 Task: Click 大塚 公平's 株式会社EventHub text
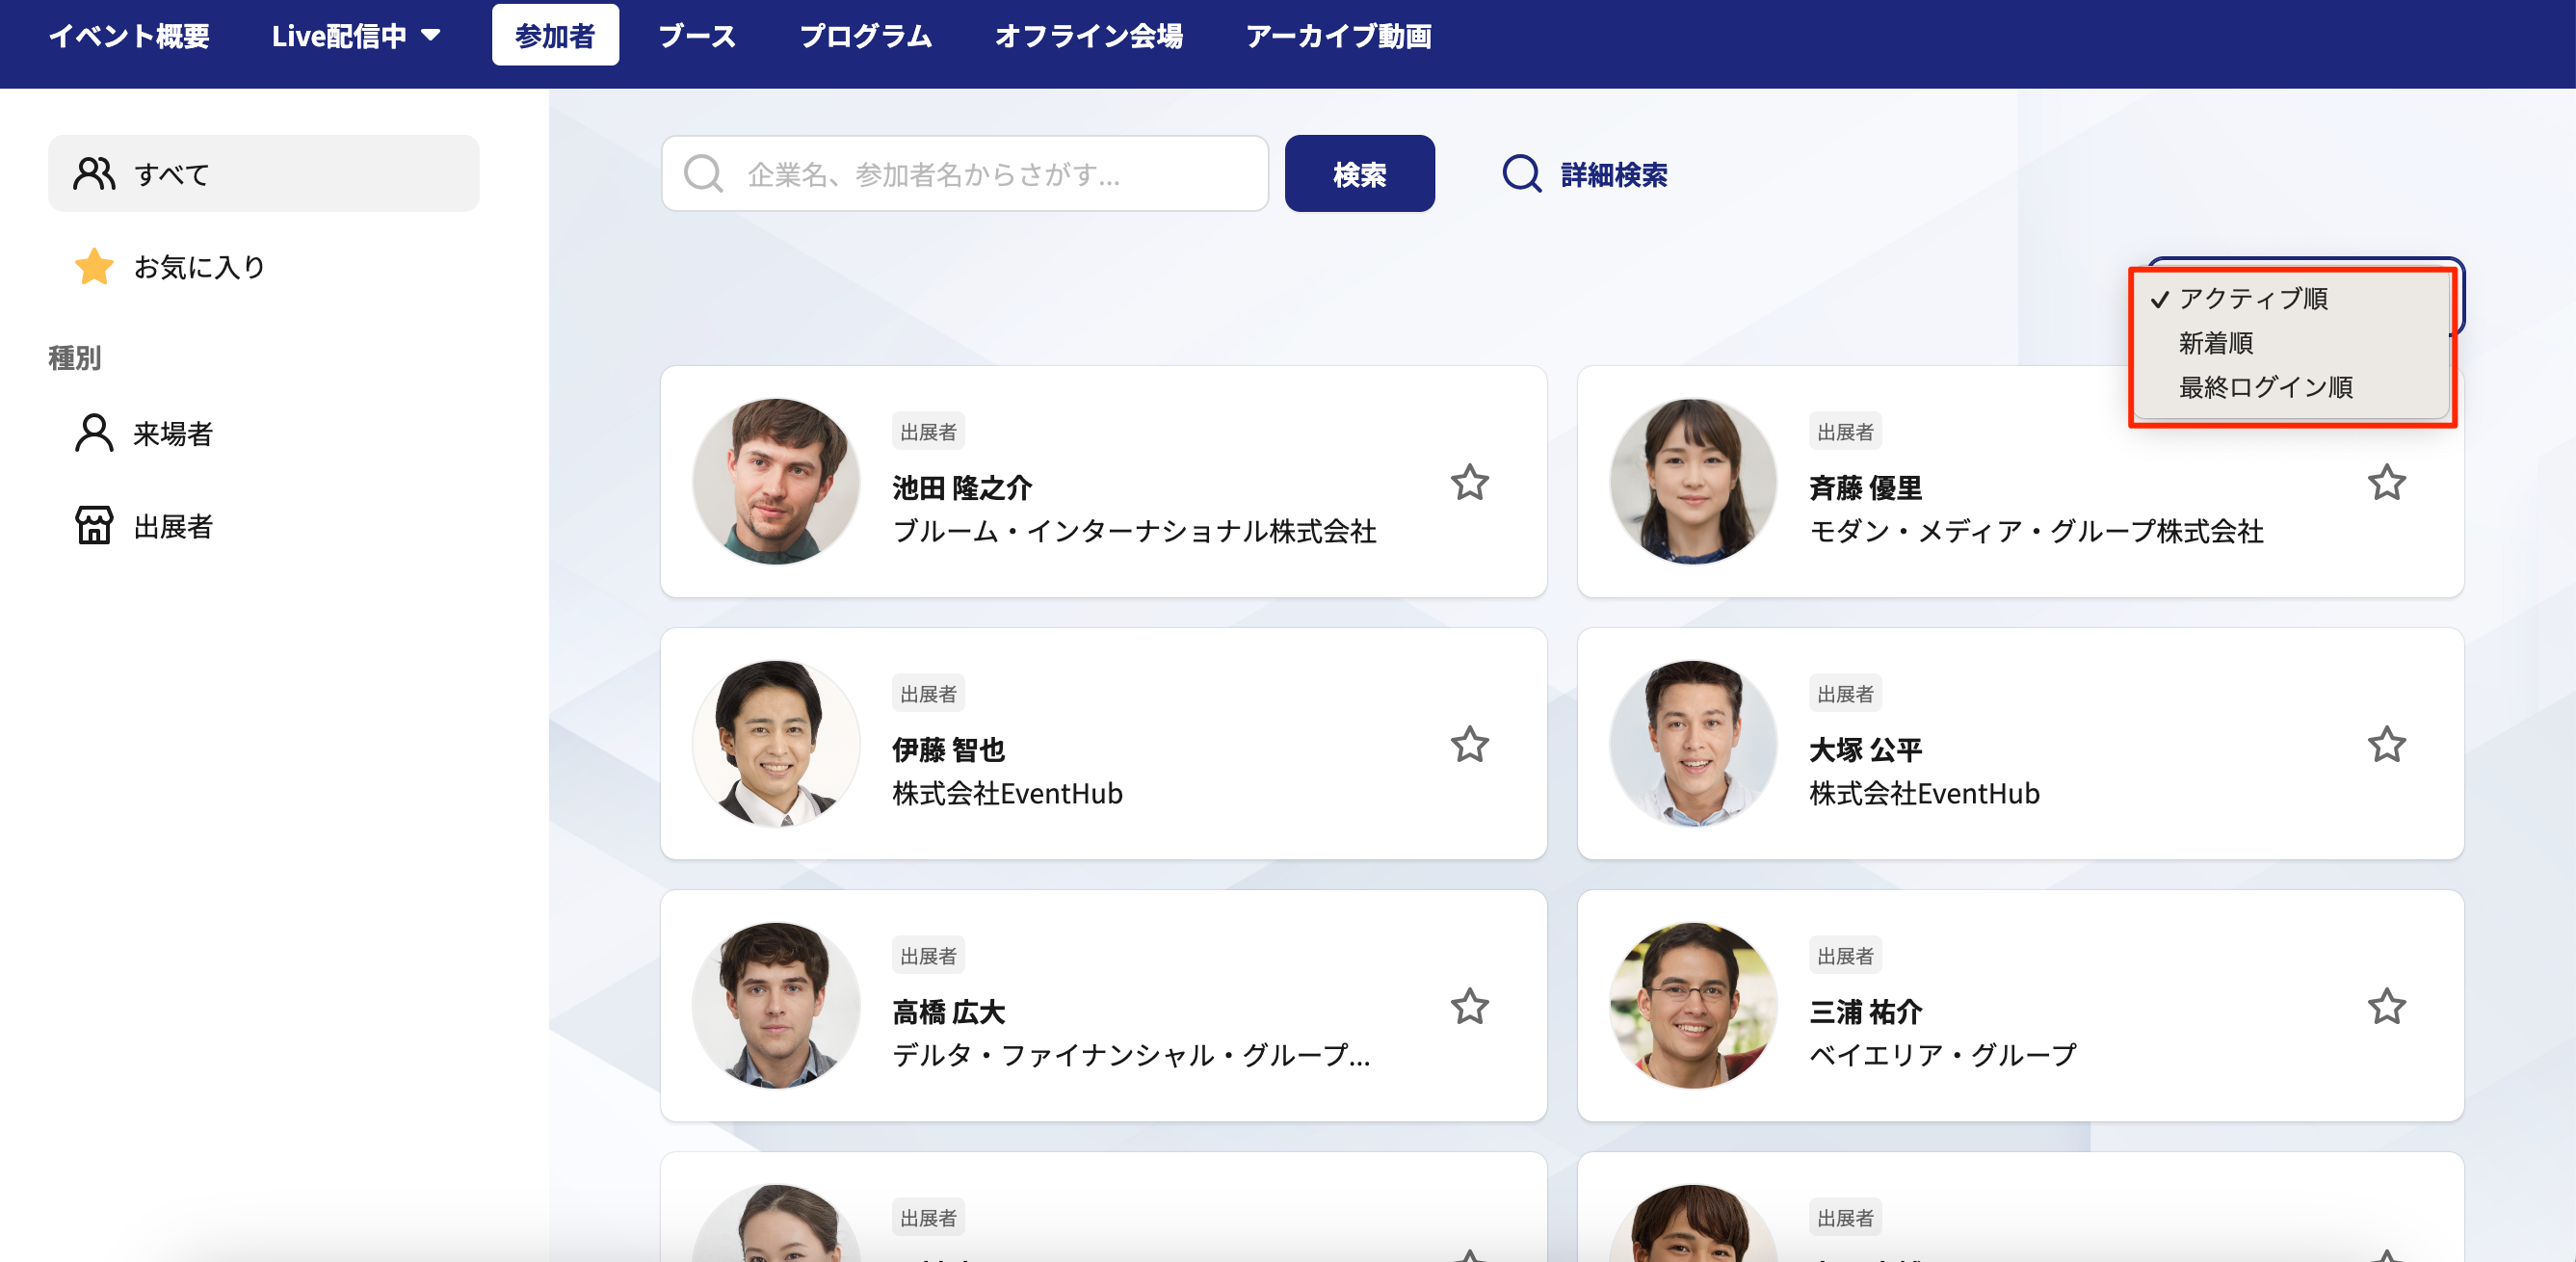click(x=1924, y=793)
